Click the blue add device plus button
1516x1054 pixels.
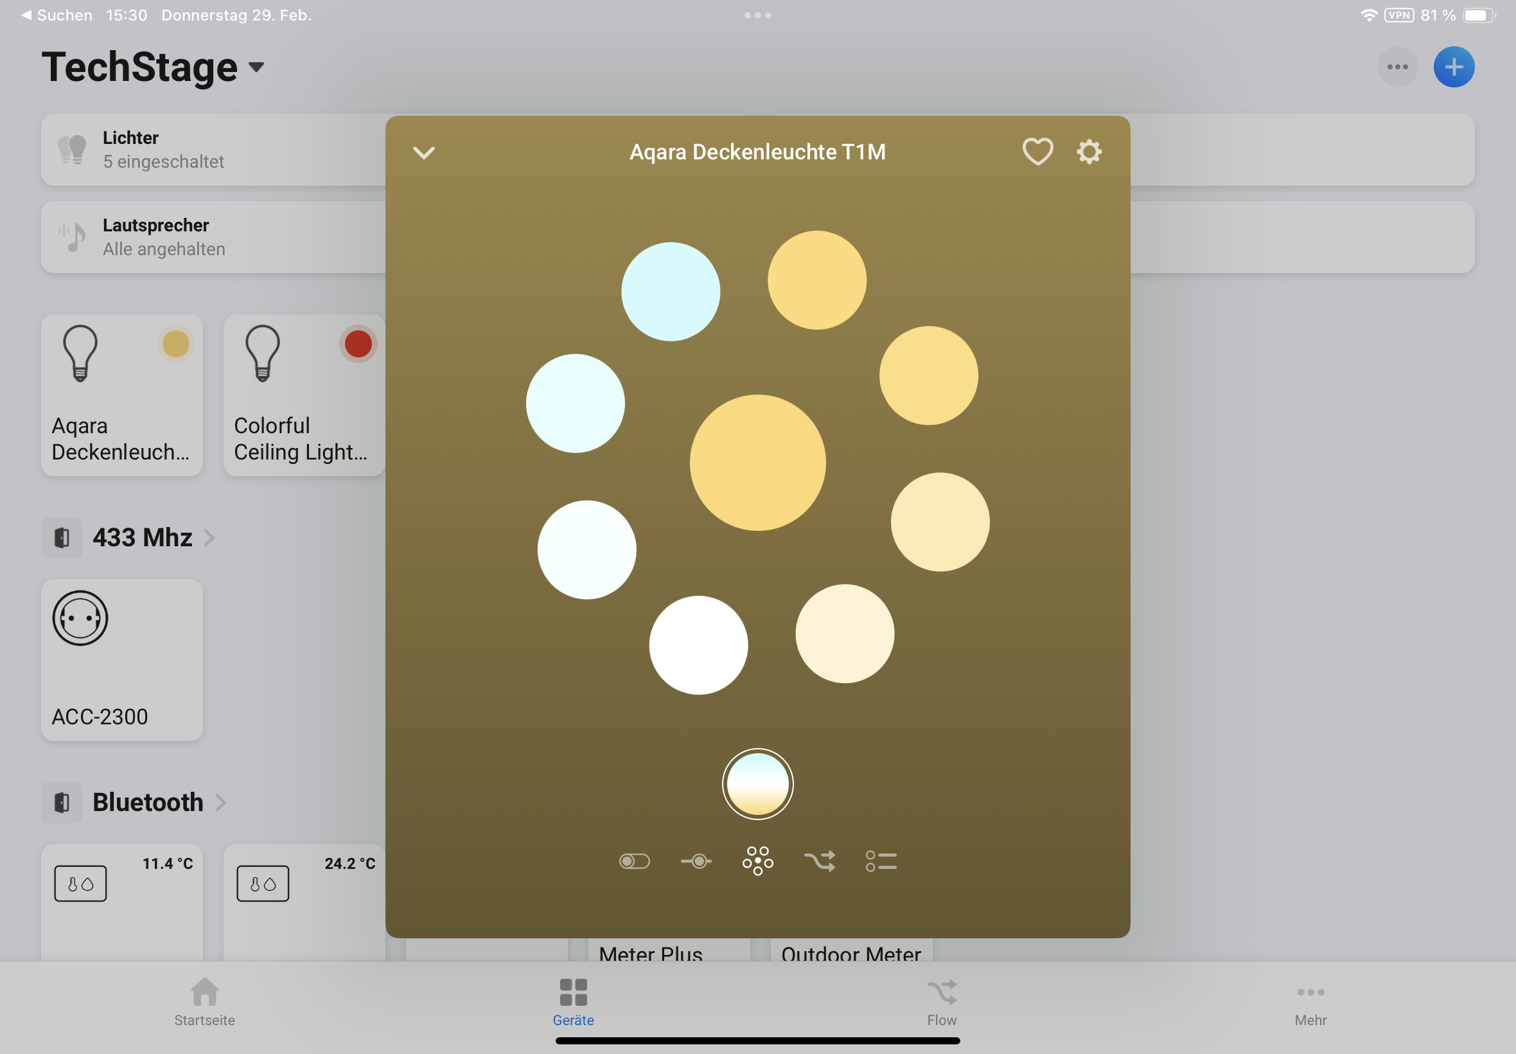(x=1453, y=67)
